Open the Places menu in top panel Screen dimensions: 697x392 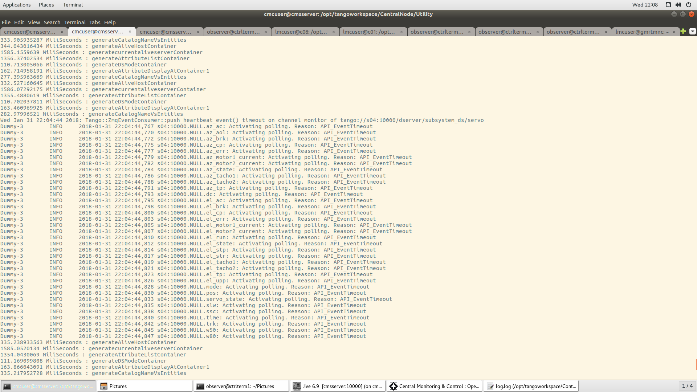pos(46,5)
